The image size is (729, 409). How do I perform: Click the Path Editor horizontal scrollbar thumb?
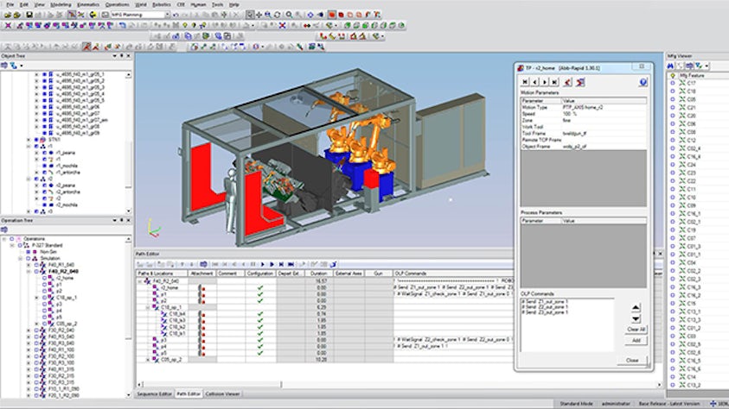point(212,385)
